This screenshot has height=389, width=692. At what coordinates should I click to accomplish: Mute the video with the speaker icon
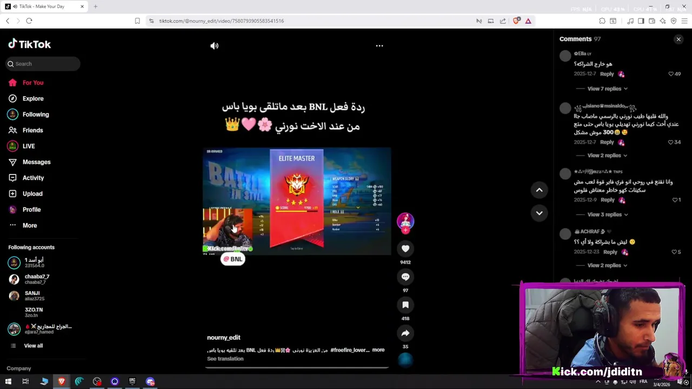tap(215, 46)
